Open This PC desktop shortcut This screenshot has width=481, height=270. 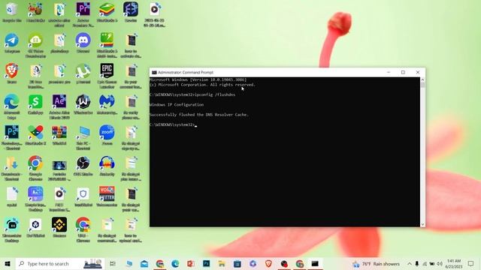83,137
